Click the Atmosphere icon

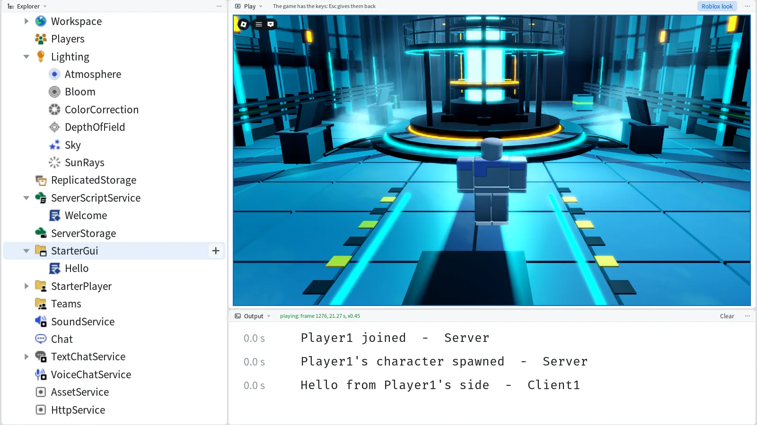click(x=55, y=74)
